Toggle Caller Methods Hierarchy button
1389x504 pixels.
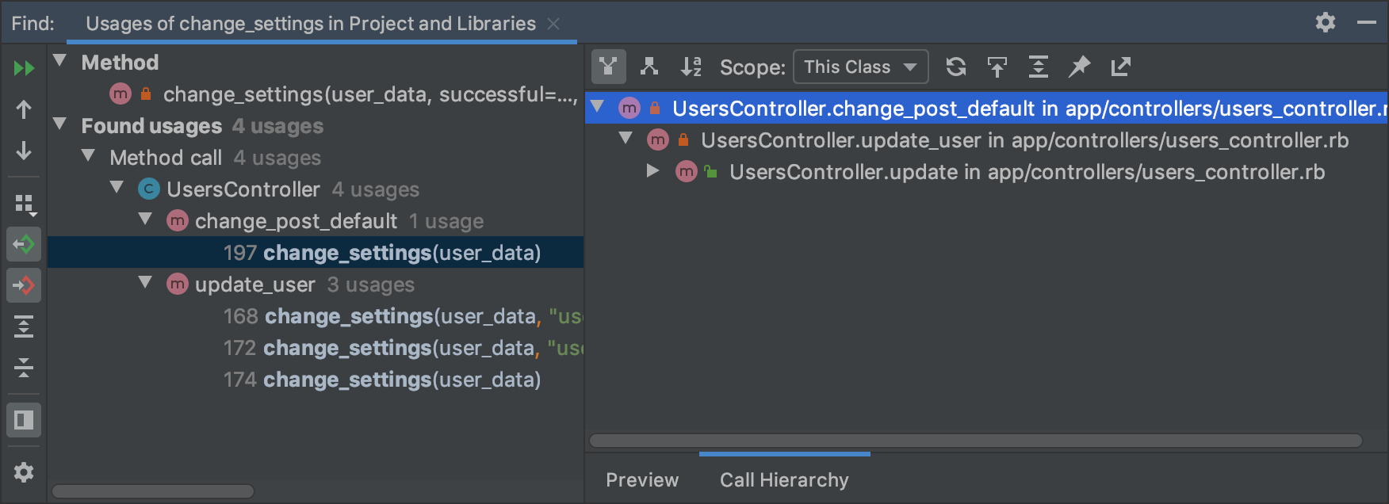[608, 67]
